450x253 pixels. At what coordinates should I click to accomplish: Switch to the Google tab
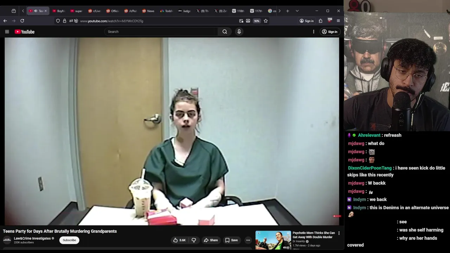(x=272, y=11)
